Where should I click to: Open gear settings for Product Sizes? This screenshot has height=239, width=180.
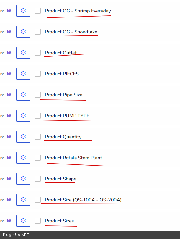click(23, 221)
